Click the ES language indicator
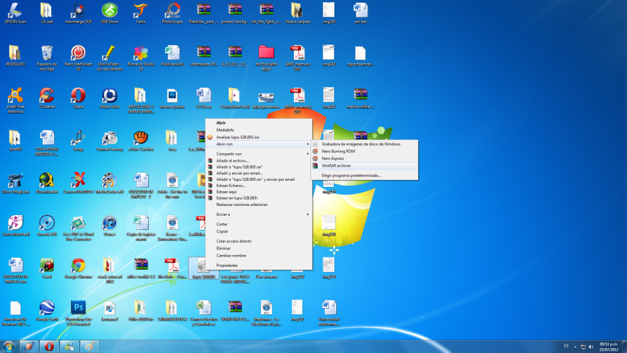Image resolution: width=627 pixels, height=353 pixels. click(566, 346)
